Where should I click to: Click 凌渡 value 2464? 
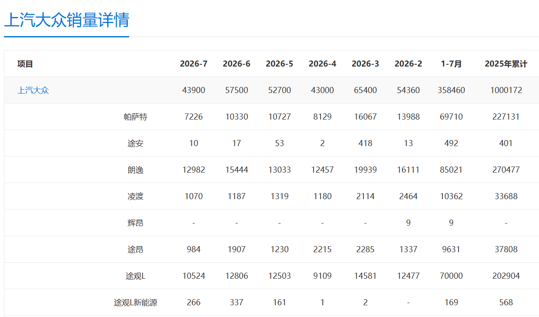pos(408,197)
